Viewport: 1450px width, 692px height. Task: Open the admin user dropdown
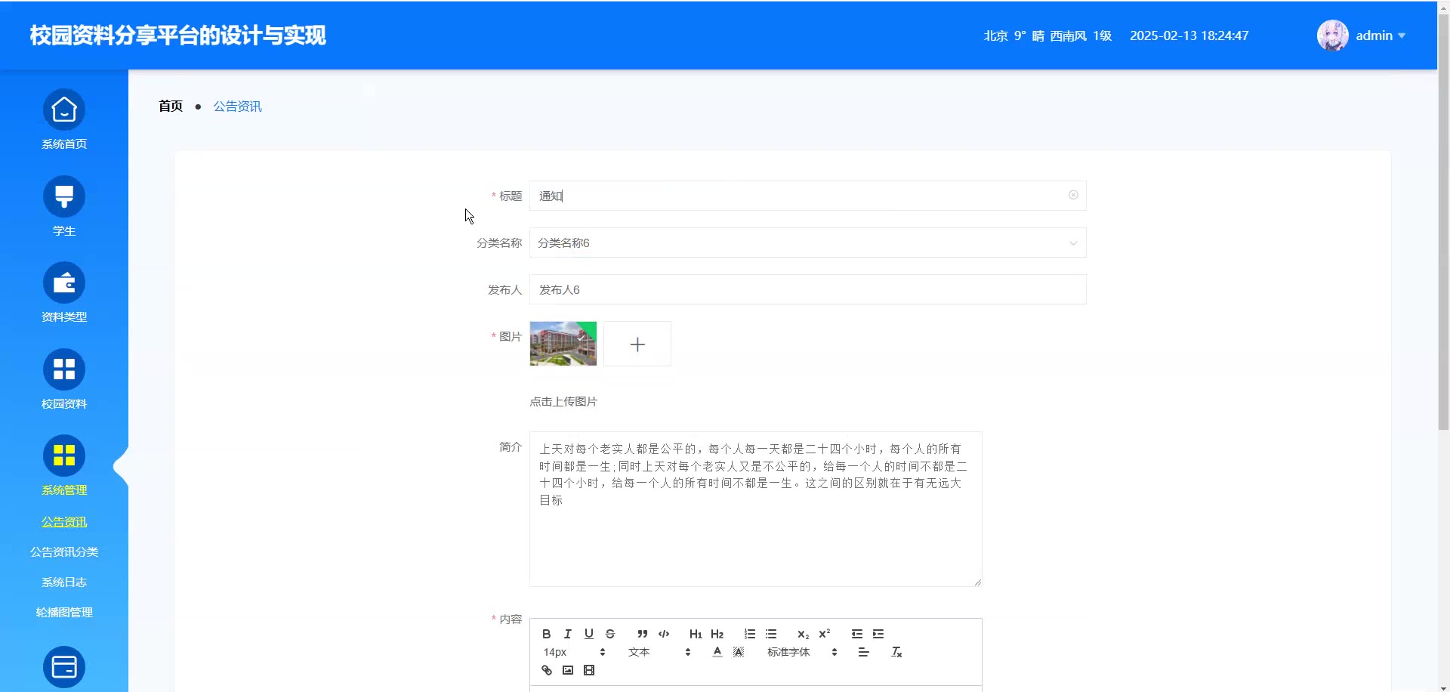[x=1381, y=36]
